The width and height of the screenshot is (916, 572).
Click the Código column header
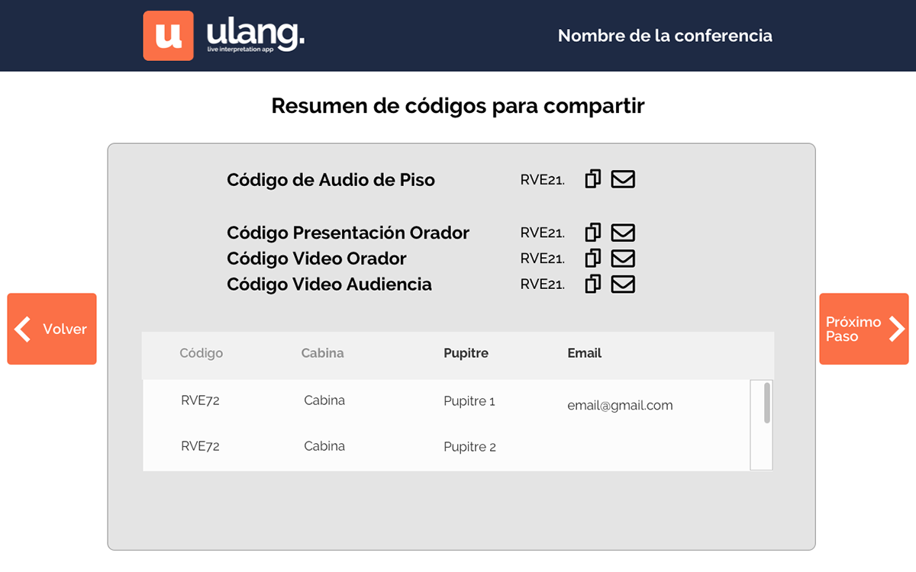click(x=202, y=353)
